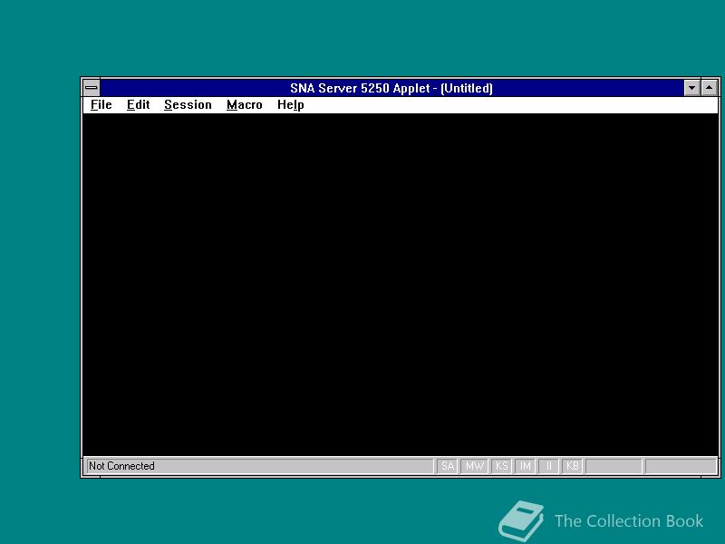
Task: Minimize the SNA Server 5250 Applet window
Action: click(x=691, y=88)
